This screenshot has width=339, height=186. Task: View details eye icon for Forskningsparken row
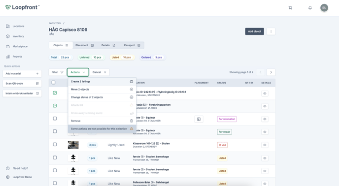coord(265,106)
